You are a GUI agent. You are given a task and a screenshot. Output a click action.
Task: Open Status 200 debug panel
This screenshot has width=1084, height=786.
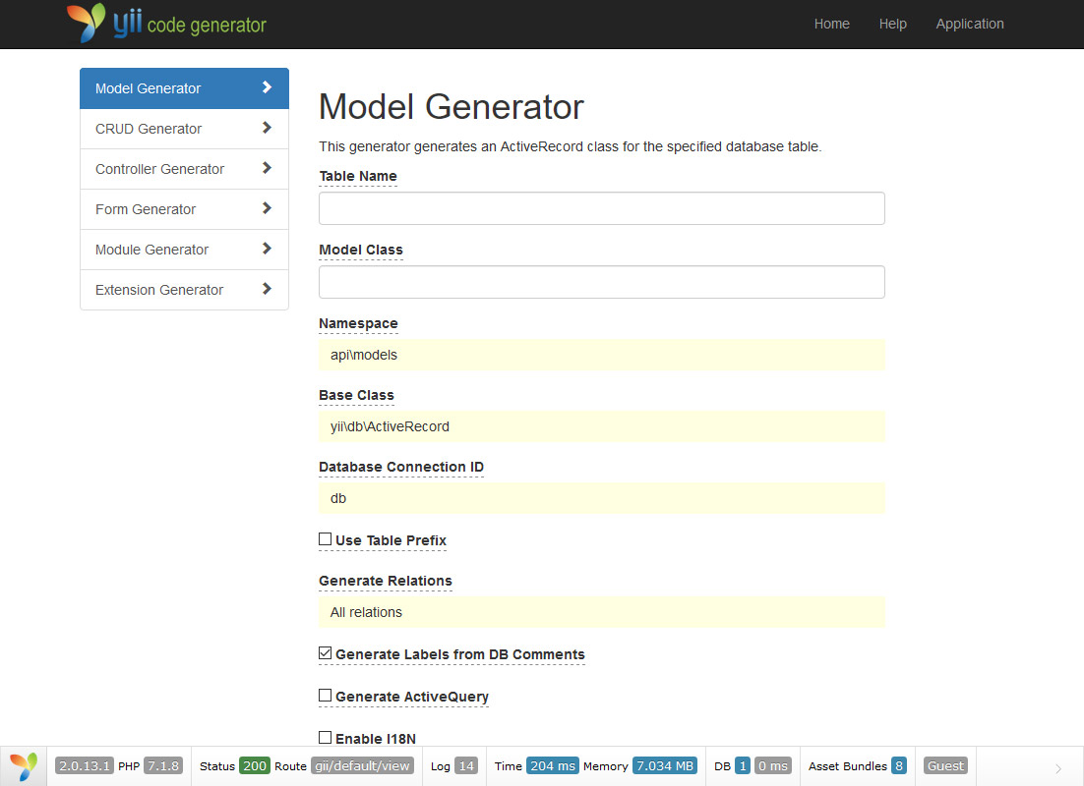pyautogui.click(x=234, y=766)
